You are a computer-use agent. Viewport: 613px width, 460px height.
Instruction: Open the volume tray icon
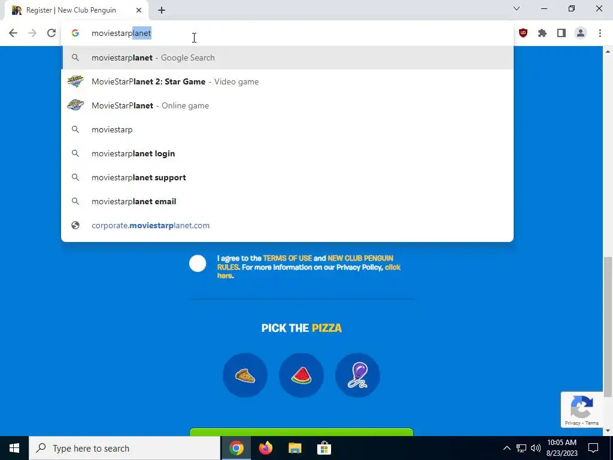coord(536,448)
